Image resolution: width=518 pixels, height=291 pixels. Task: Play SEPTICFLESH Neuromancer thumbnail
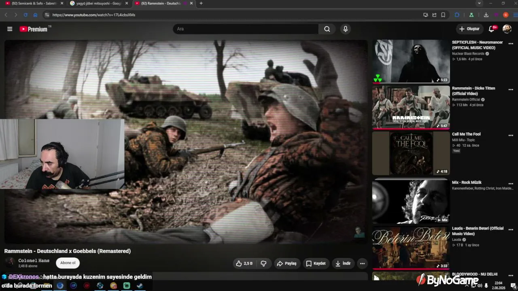tap(411, 61)
